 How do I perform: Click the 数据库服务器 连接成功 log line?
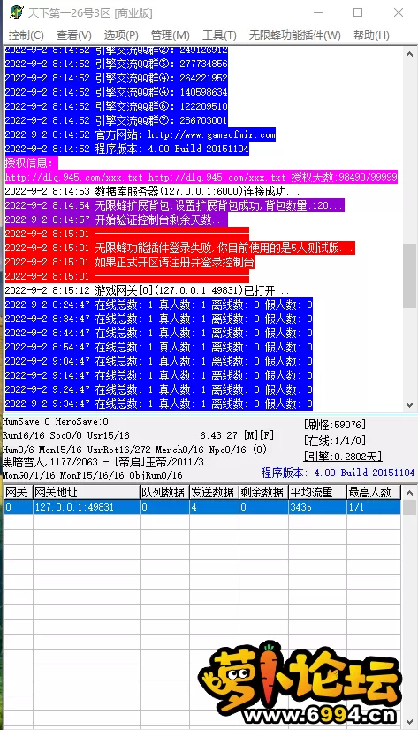click(x=153, y=191)
